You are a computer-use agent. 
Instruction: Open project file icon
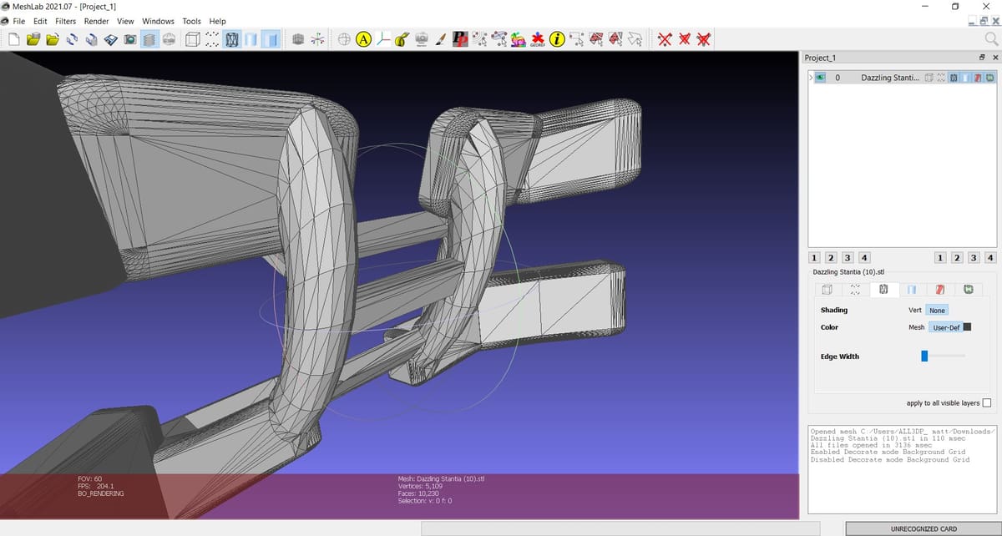coord(33,39)
